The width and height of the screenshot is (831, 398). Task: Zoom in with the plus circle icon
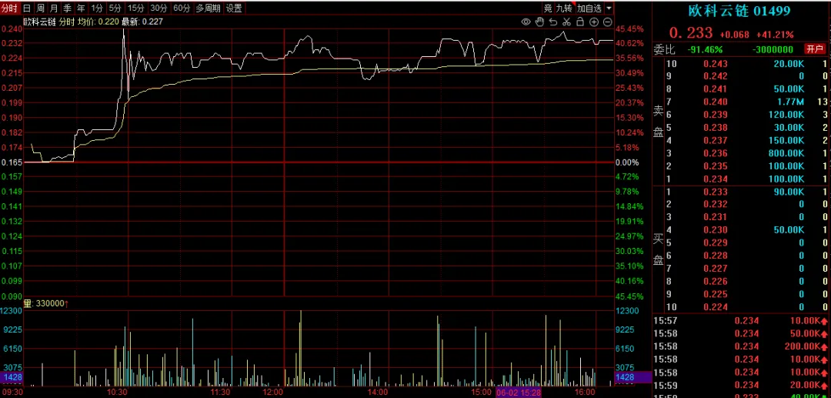pos(593,22)
